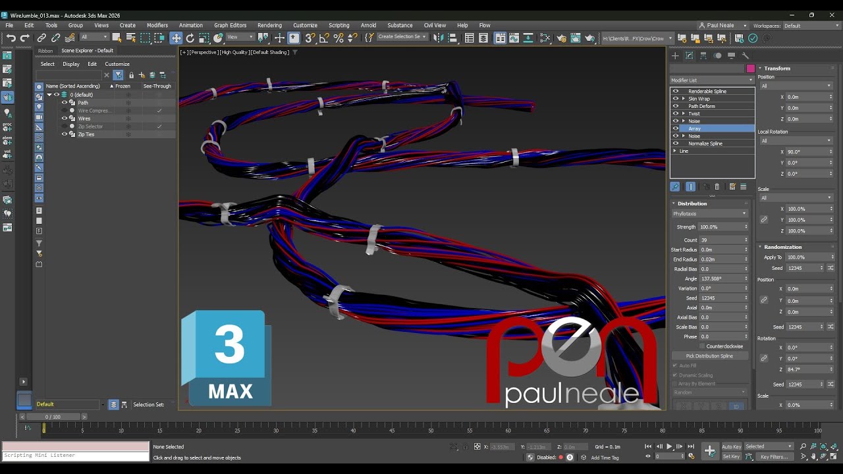This screenshot has height=474, width=843.
Task: Click the pink object color swatch
Action: pos(750,68)
